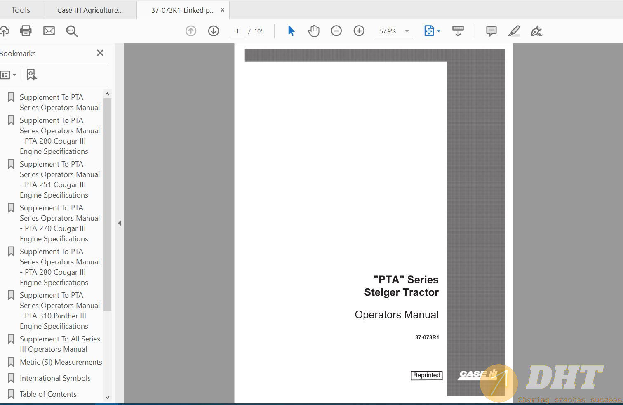The image size is (623, 405).
Task: Click the upload to cloud icon
Action: click(x=4, y=31)
